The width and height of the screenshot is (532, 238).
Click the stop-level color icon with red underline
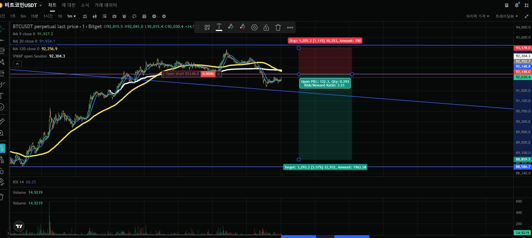pos(242,27)
